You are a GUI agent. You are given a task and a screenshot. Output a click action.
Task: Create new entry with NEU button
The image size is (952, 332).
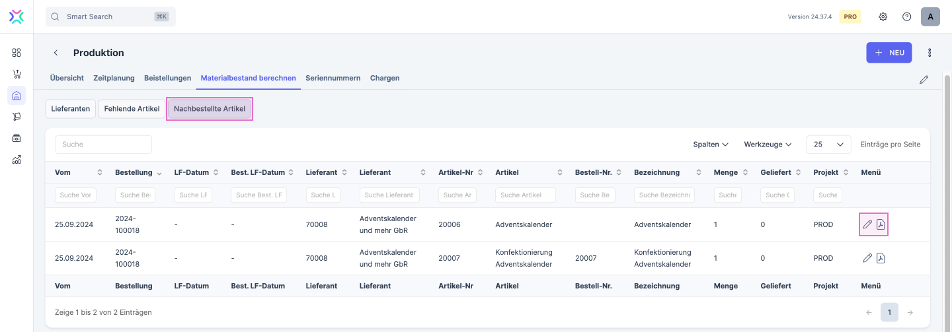tap(889, 53)
